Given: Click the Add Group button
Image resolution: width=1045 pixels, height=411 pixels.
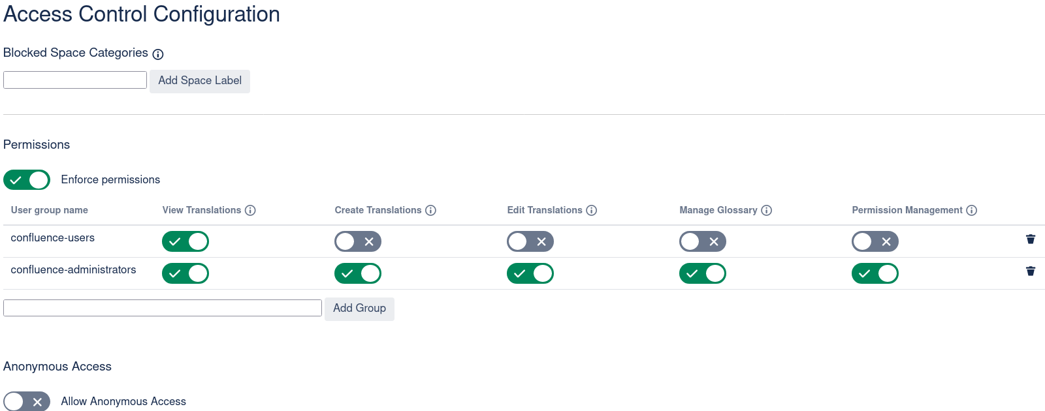Looking at the screenshot, I should pyautogui.click(x=359, y=309).
